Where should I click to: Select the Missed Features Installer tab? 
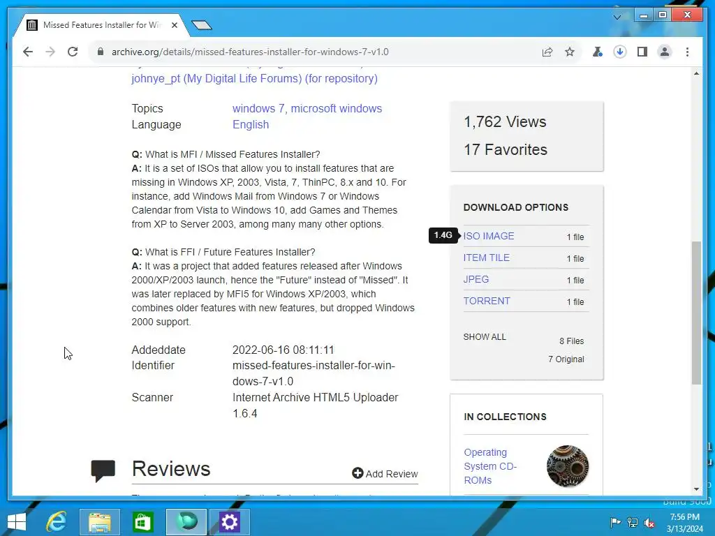pos(101,25)
